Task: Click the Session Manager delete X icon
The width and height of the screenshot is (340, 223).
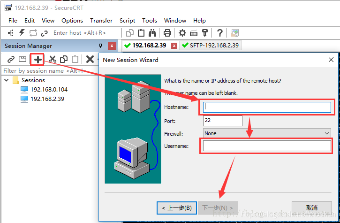Action: pyautogui.click(x=90, y=59)
